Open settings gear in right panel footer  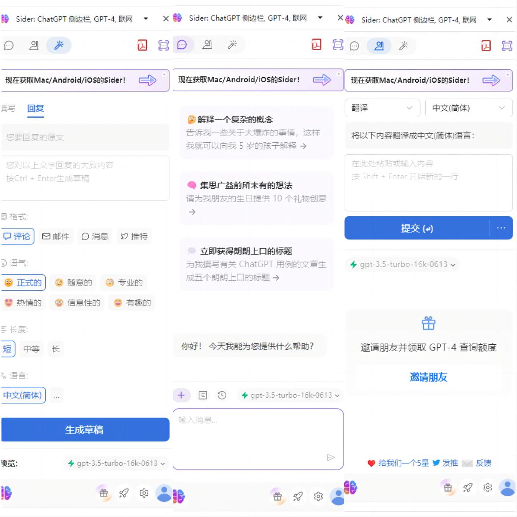(488, 488)
